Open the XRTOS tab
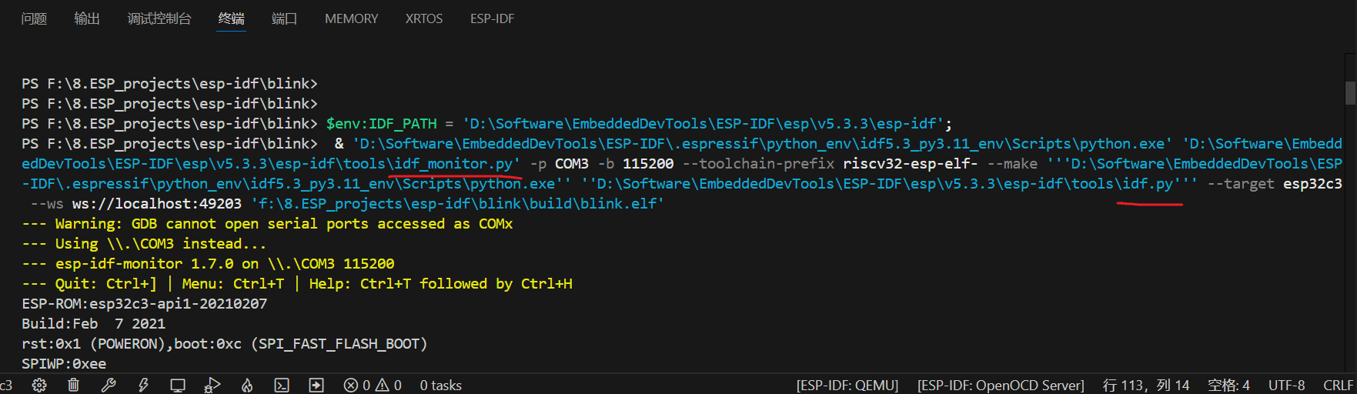1357x394 pixels. pyautogui.click(x=424, y=18)
